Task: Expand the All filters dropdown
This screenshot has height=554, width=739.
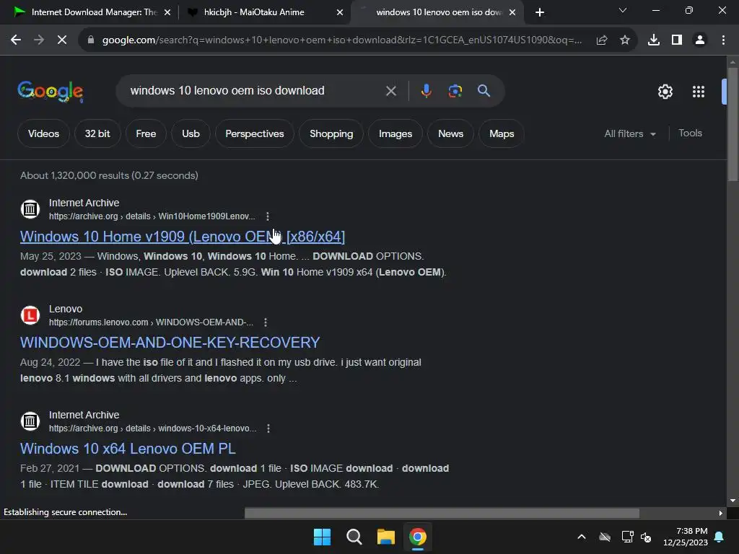Action: pos(629,133)
